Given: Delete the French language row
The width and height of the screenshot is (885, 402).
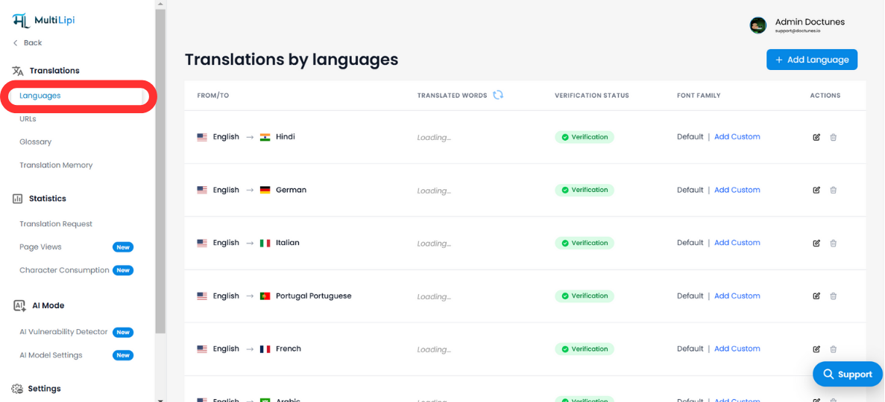Looking at the screenshot, I should (x=833, y=349).
